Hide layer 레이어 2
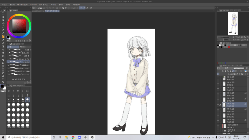The height and width of the screenshot is (140, 249). [x=218, y=83]
